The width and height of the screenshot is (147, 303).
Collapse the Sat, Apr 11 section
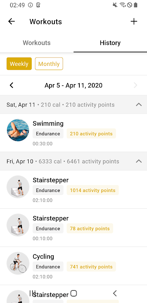139,105
